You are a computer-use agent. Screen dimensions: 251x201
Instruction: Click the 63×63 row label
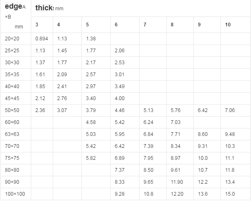[12, 134]
